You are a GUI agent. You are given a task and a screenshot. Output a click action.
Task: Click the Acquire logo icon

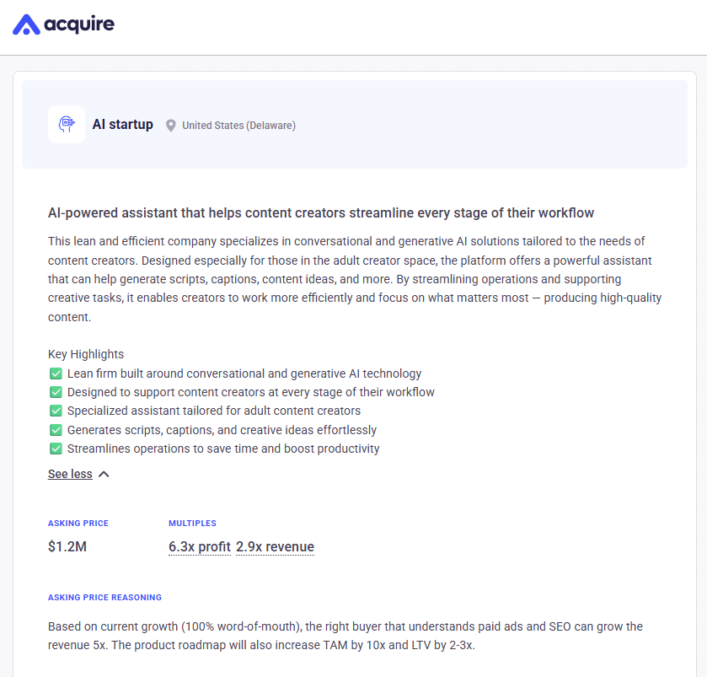pyautogui.click(x=26, y=24)
